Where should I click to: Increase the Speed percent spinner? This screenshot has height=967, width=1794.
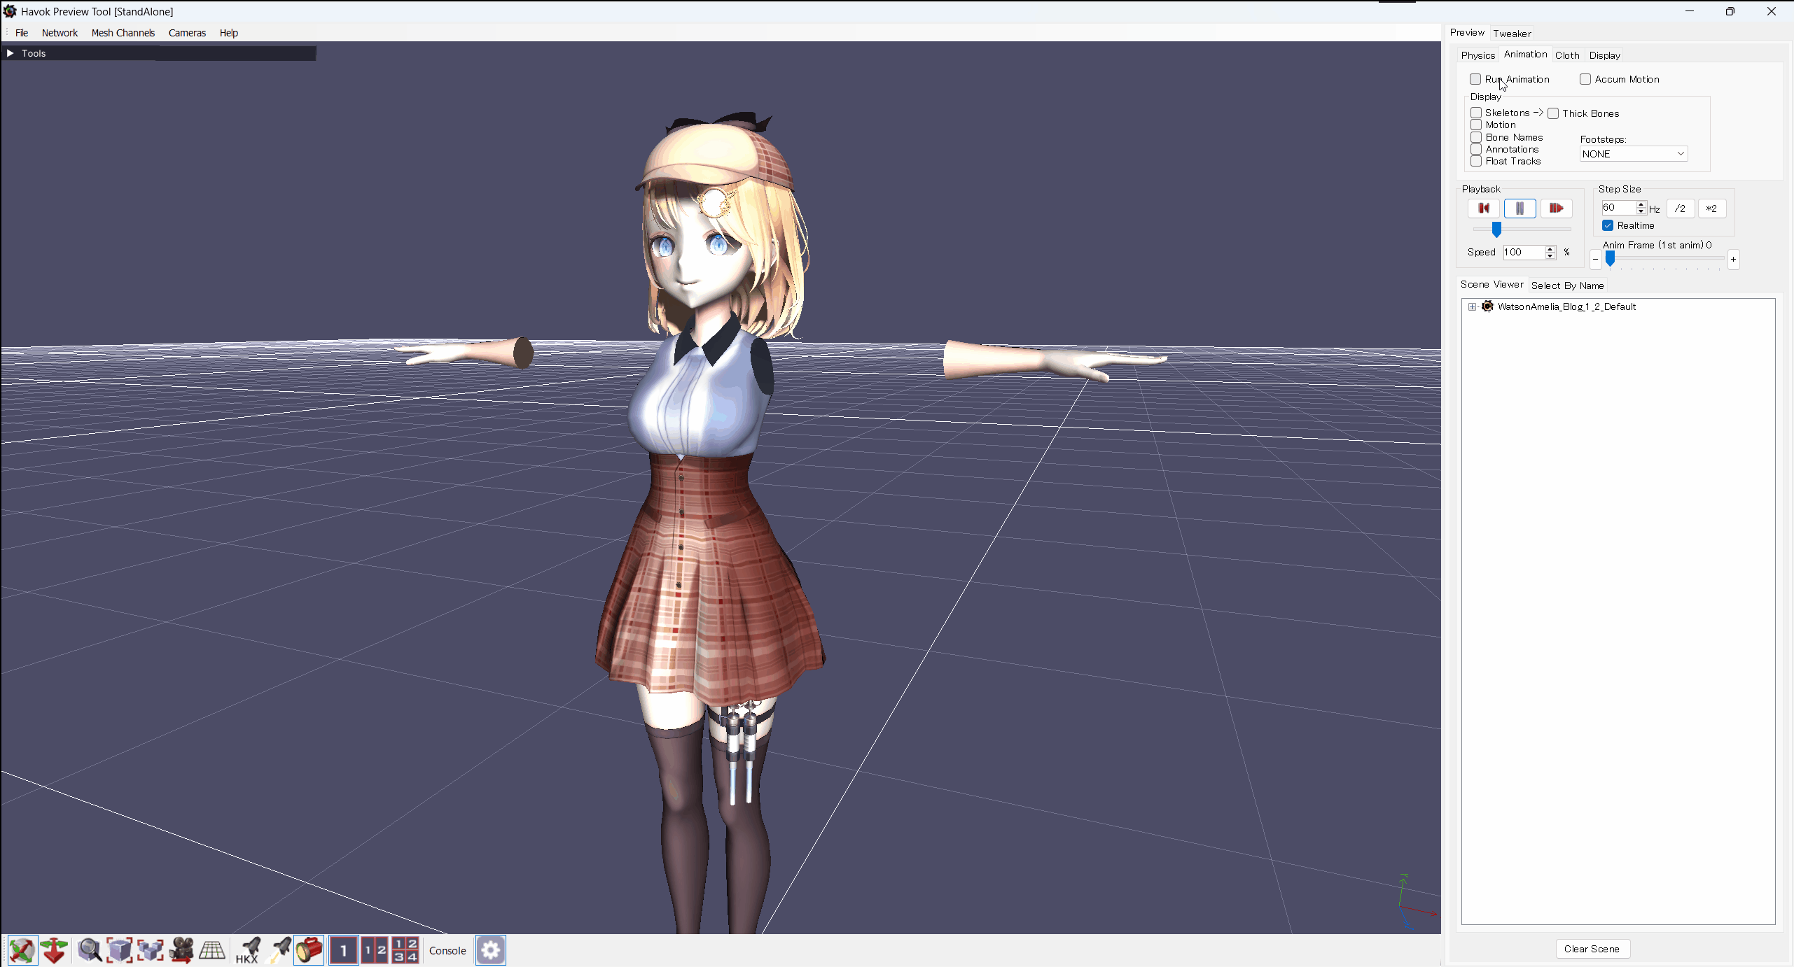1550,248
